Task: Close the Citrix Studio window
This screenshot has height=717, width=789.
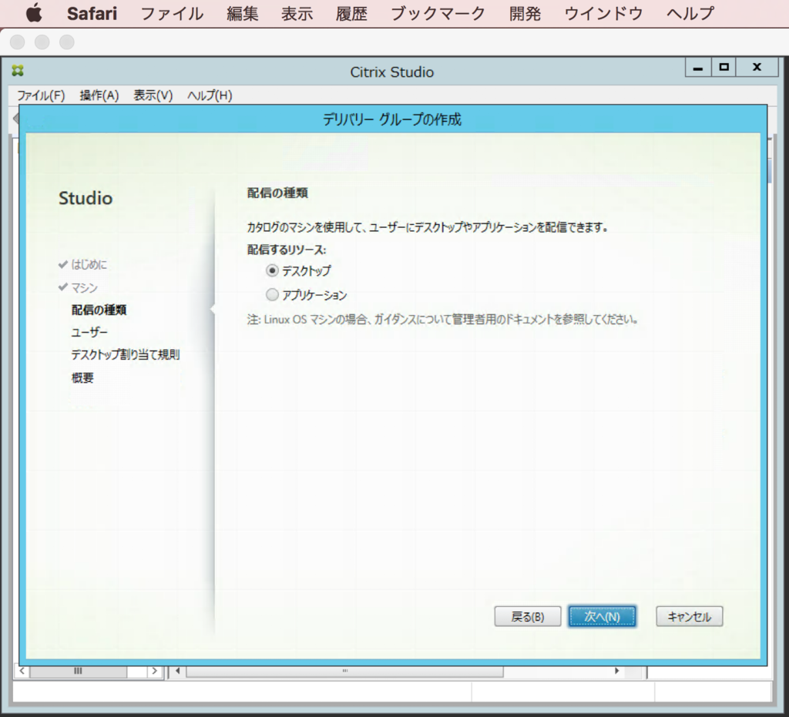Action: point(757,67)
